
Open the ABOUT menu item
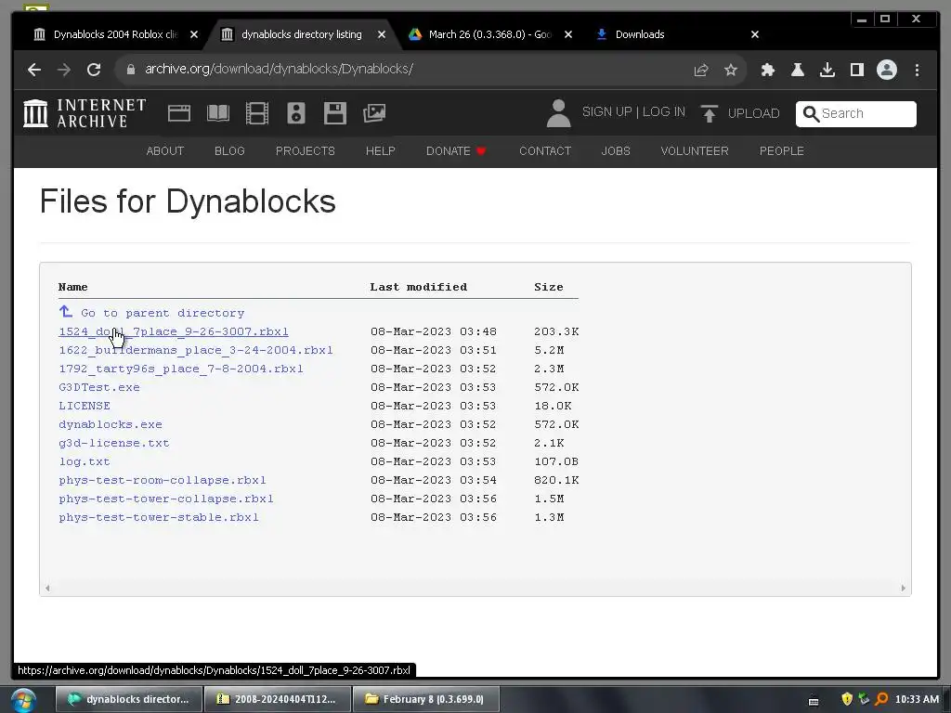pyautogui.click(x=165, y=151)
